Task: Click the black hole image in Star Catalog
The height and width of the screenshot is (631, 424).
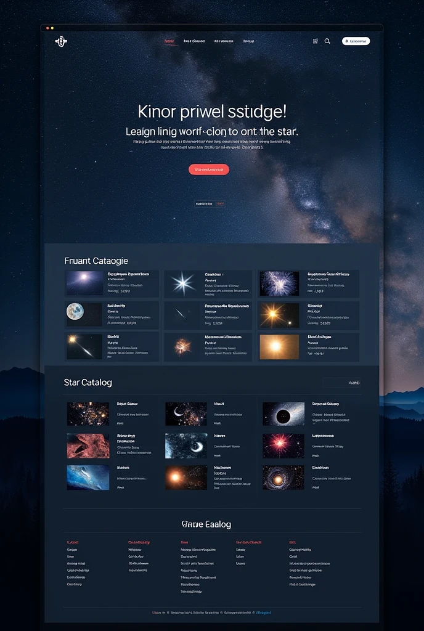Action: (x=283, y=413)
